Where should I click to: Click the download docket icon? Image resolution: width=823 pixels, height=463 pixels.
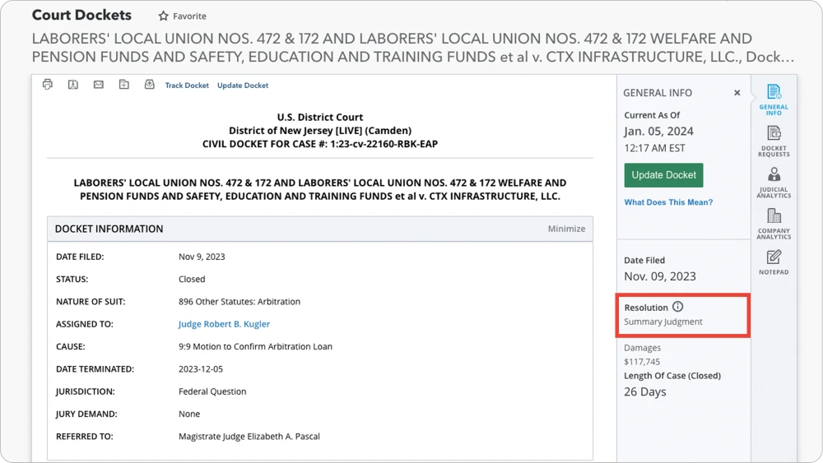(x=73, y=85)
